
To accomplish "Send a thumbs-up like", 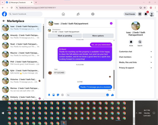I will 112,95.
